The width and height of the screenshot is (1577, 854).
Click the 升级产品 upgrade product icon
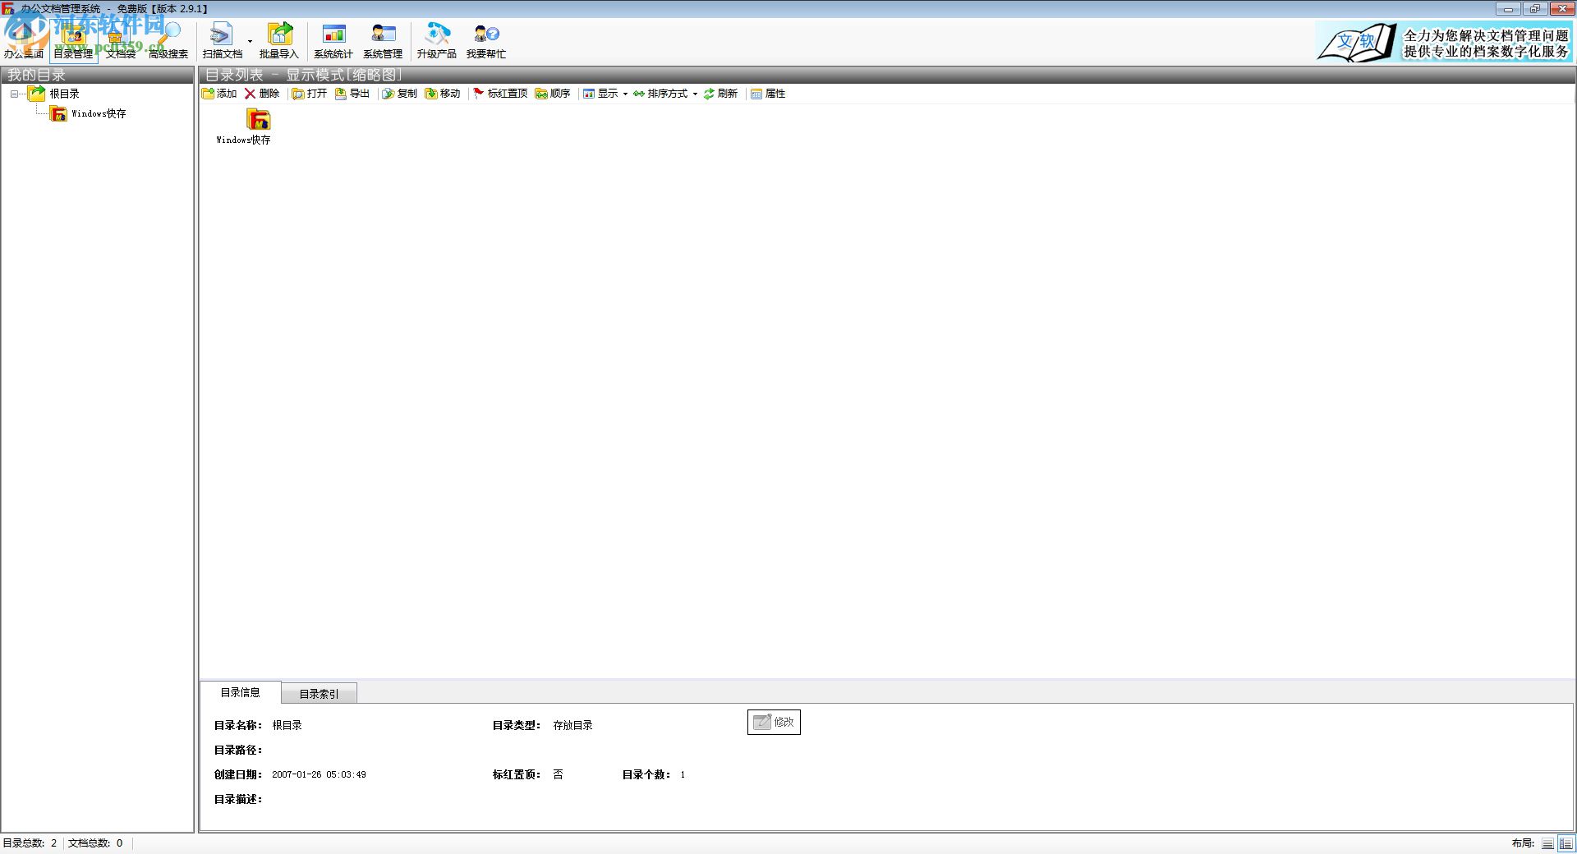click(x=437, y=39)
